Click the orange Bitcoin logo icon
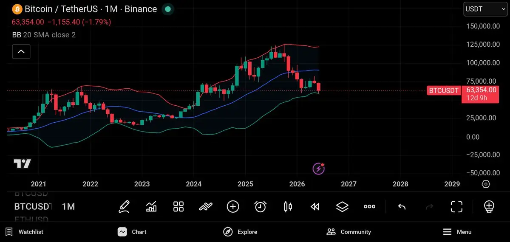Viewport: 510px width, 242px height. [17, 8]
